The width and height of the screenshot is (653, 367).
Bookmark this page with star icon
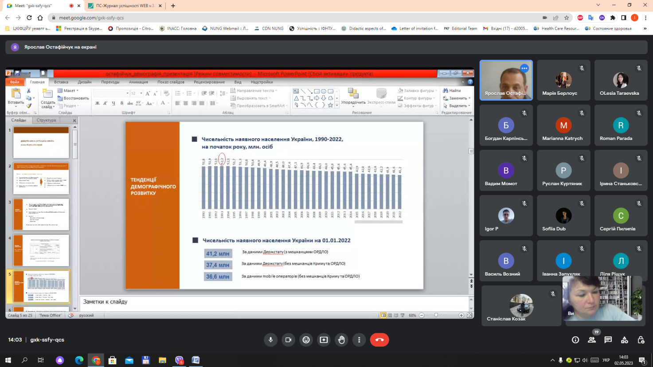(567, 18)
